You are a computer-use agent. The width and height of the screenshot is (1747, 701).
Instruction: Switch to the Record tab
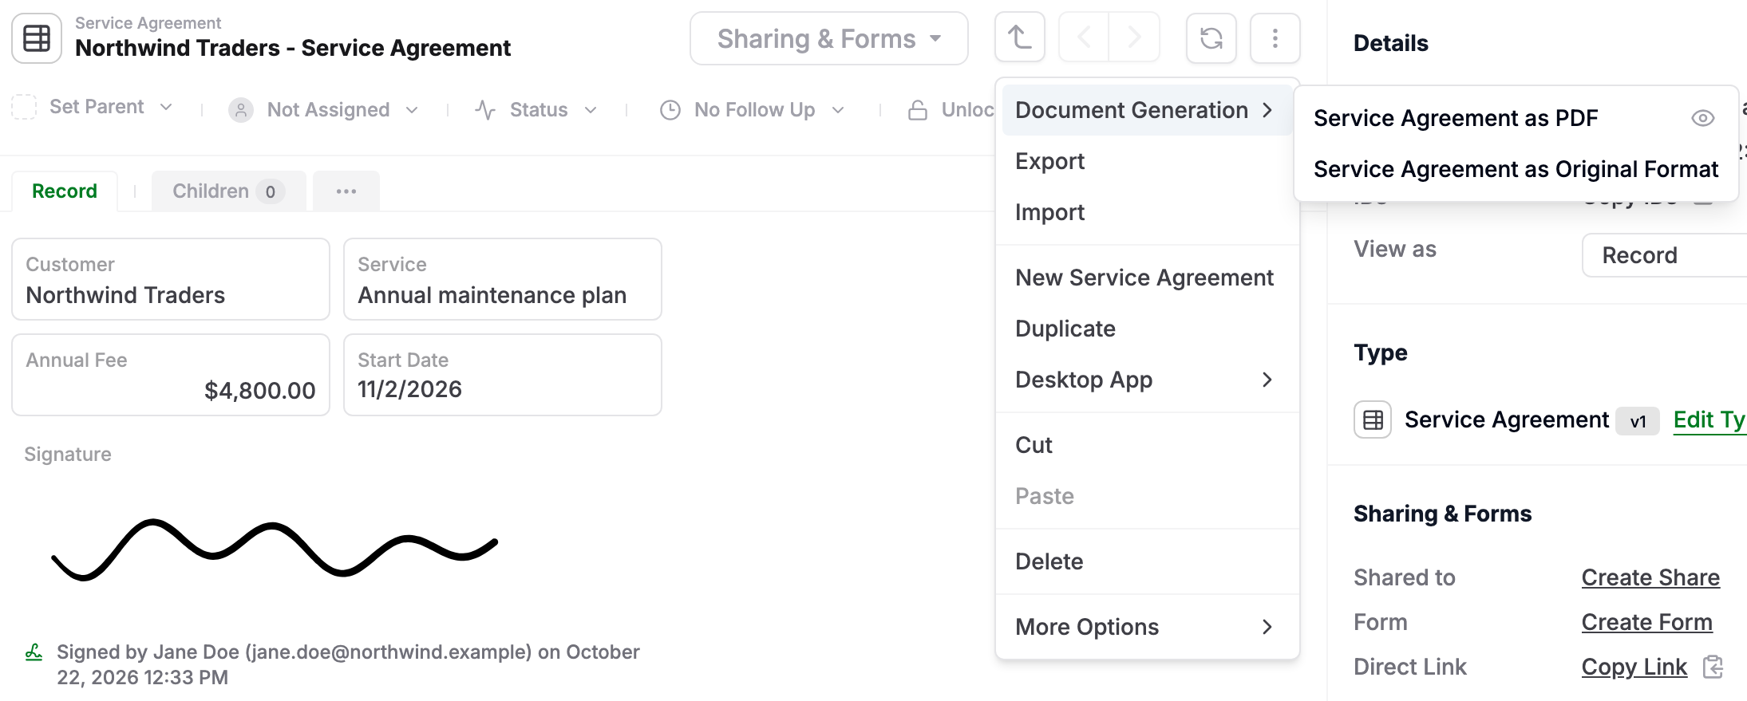65,191
